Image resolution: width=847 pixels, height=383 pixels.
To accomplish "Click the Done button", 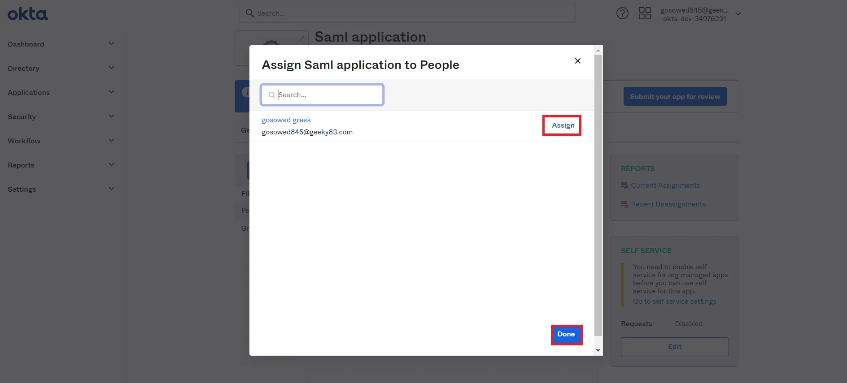I will click(566, 335).
